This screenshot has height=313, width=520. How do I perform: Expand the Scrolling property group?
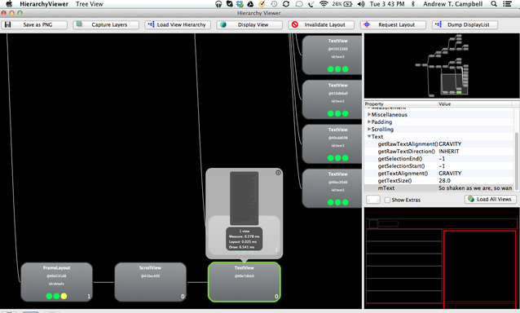pos(369,129)
